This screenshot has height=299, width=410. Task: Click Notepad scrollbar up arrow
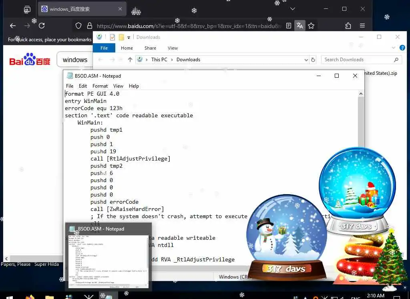[361, 94]
